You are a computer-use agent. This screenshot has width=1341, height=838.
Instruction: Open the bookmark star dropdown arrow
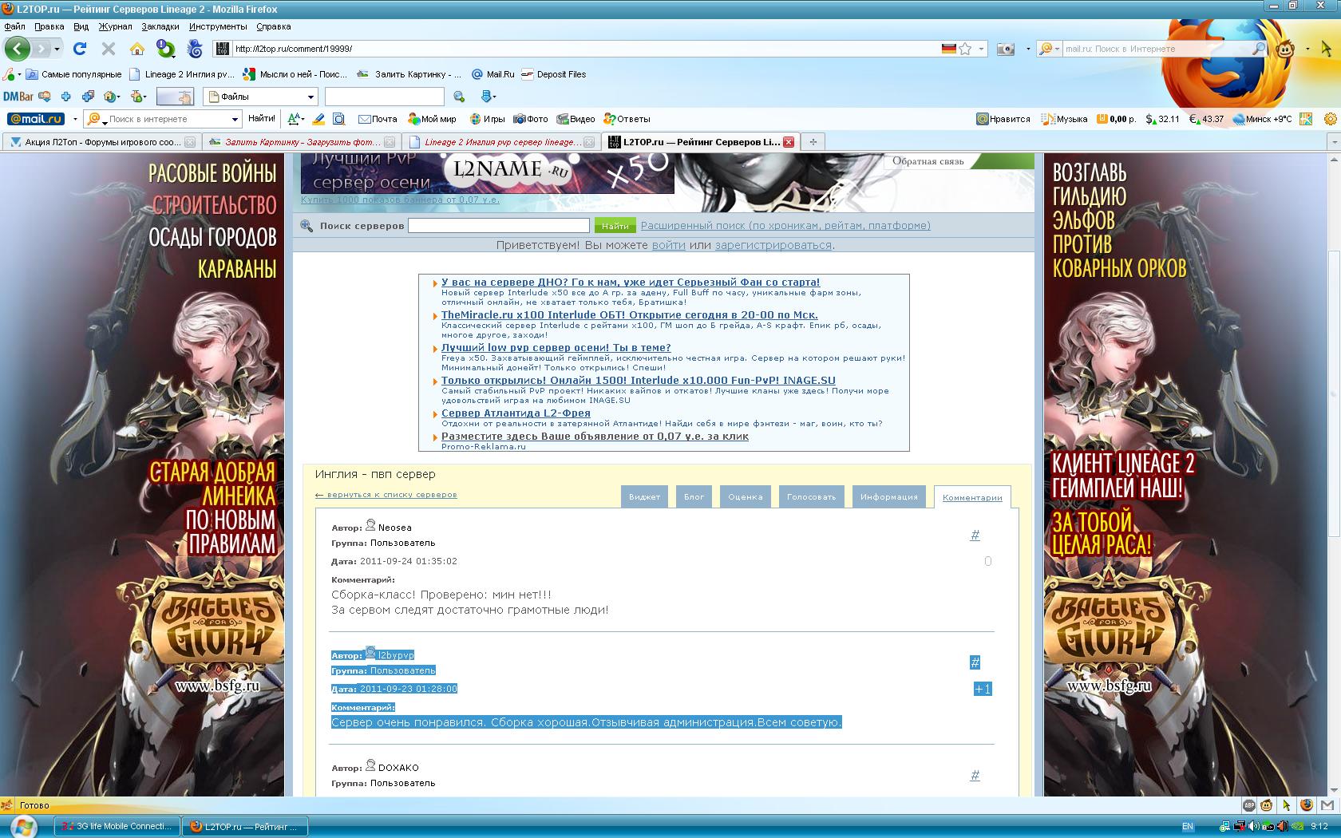pyautogui.click(x=982, y=49)
